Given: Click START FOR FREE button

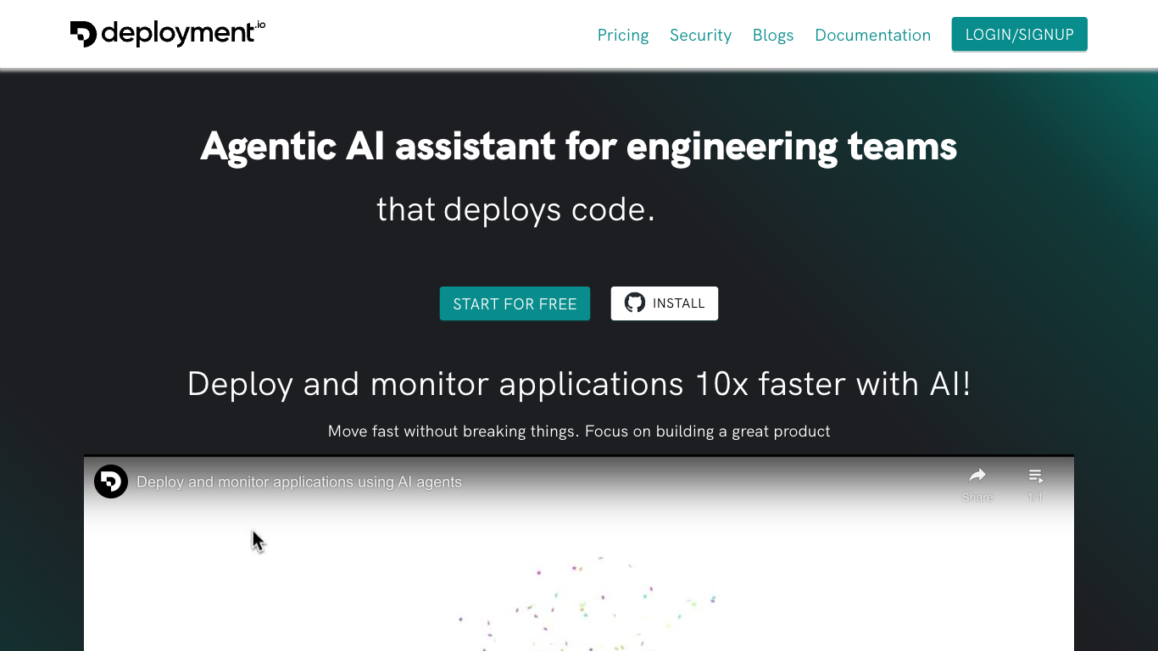Looking at the screenshot, I should click(515, 303).
